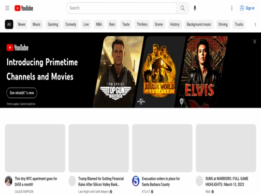
Task: Select the Driving category chip
Action: tap(223, 25)
